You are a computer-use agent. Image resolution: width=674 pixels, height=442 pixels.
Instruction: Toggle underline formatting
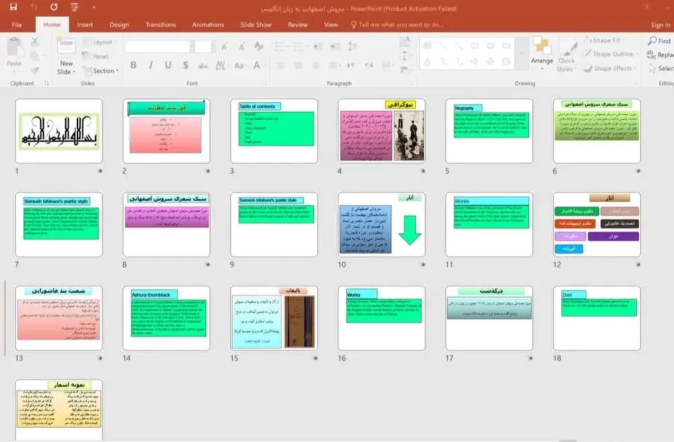[x=168, y=65]
